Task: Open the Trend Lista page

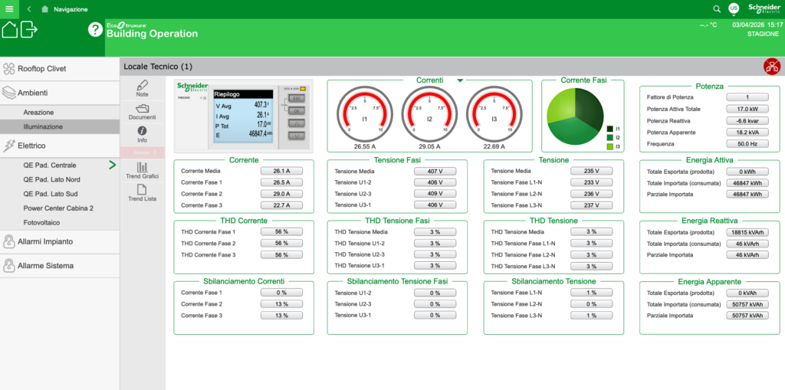Action: [x=142, y=192]
